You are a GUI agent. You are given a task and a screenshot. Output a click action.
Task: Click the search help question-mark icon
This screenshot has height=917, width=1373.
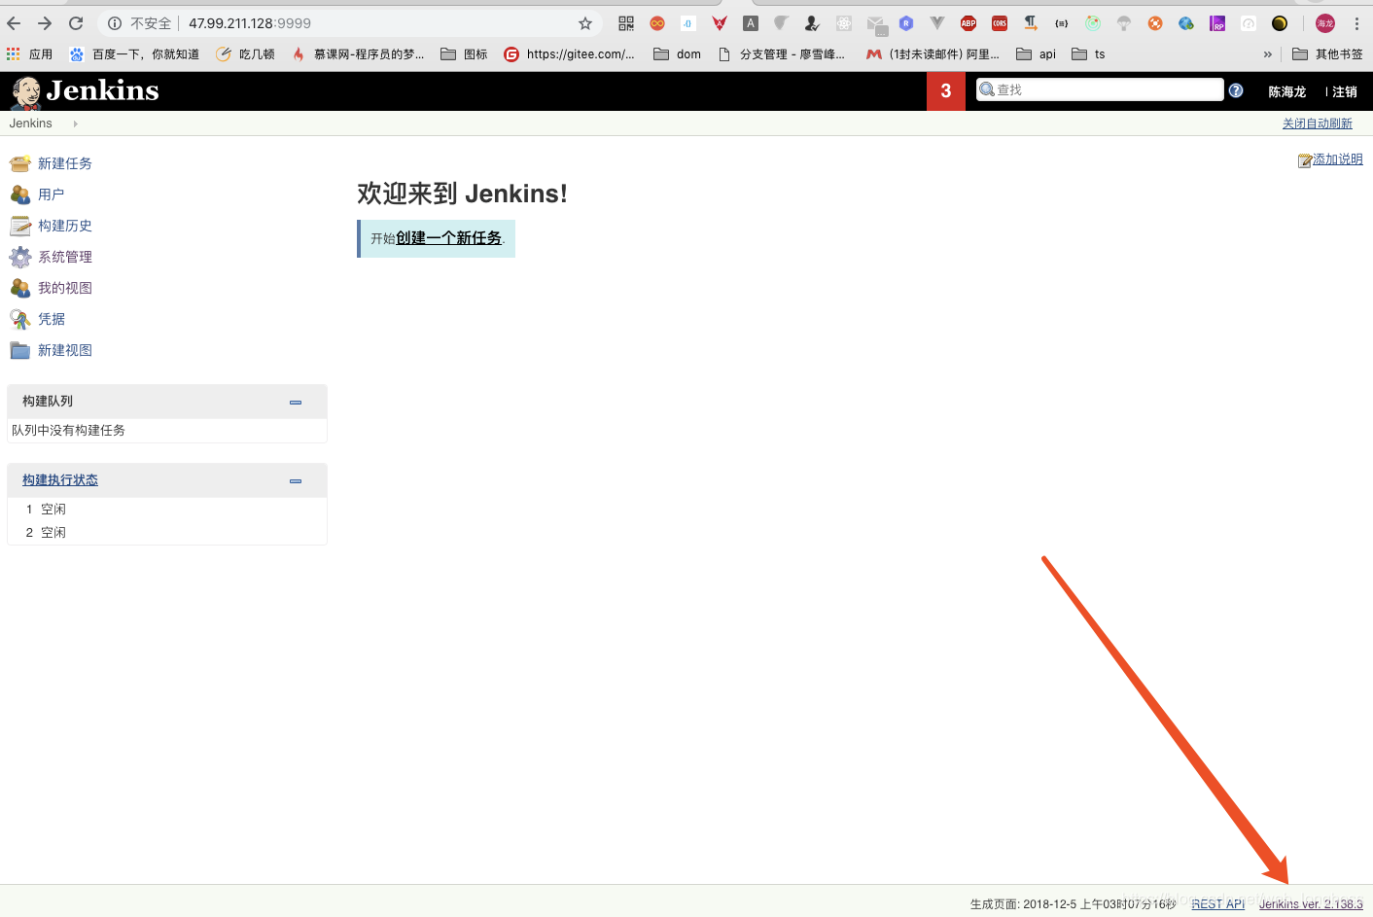[x=1236, y=90]
